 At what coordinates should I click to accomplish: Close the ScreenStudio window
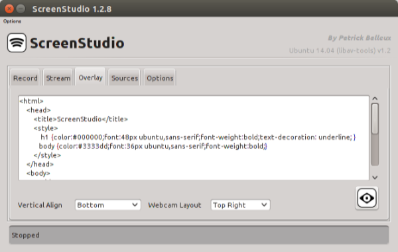coord(9,9)
